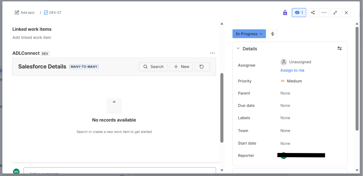This screenshot has width=363, height=176.
Task: Open the In Progress status dropdown
Action: [249, 34]
